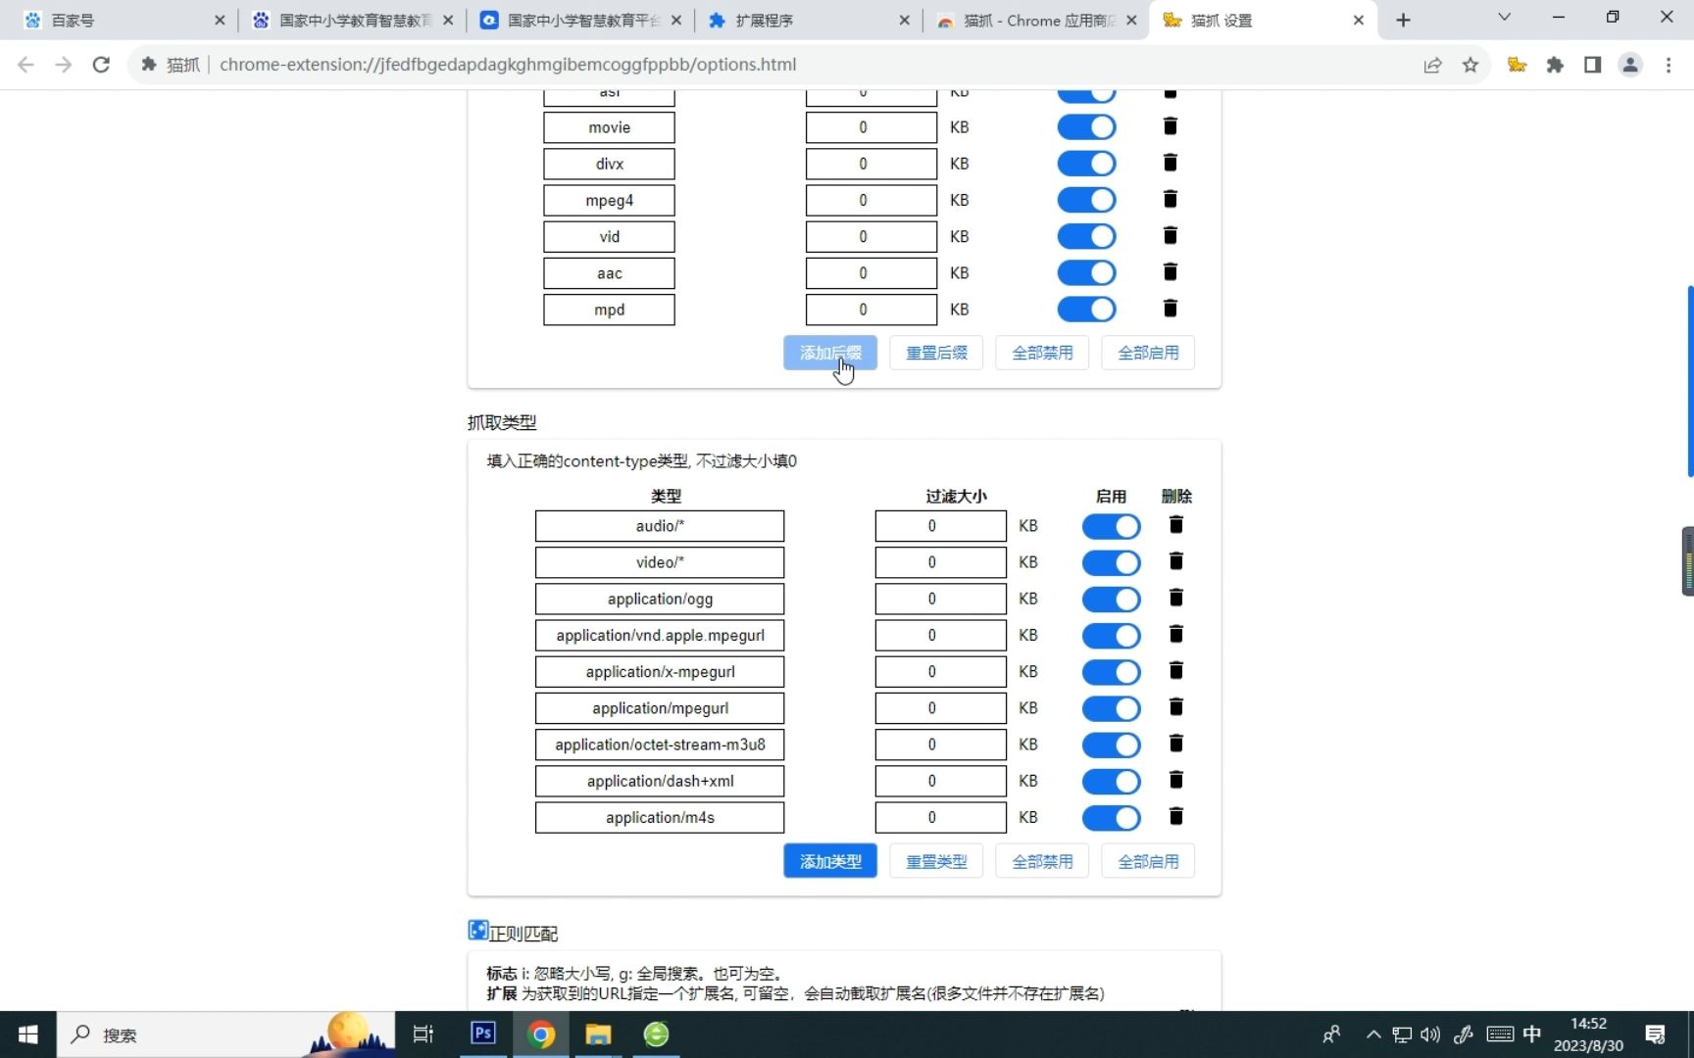
Task: Delete application/octet-stream-m3u8 type row
Action: coord(1176,744)
